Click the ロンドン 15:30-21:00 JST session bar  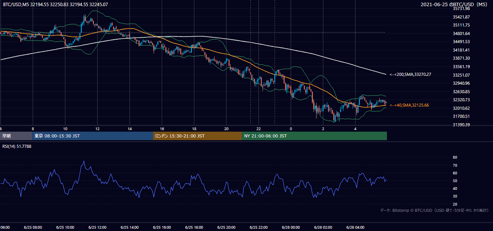(x=198, y=136)
